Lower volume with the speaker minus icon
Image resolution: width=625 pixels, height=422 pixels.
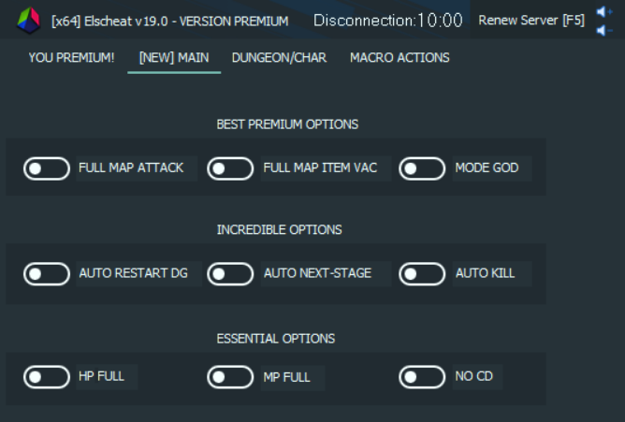pyautogui.click(x=603, y=30)
